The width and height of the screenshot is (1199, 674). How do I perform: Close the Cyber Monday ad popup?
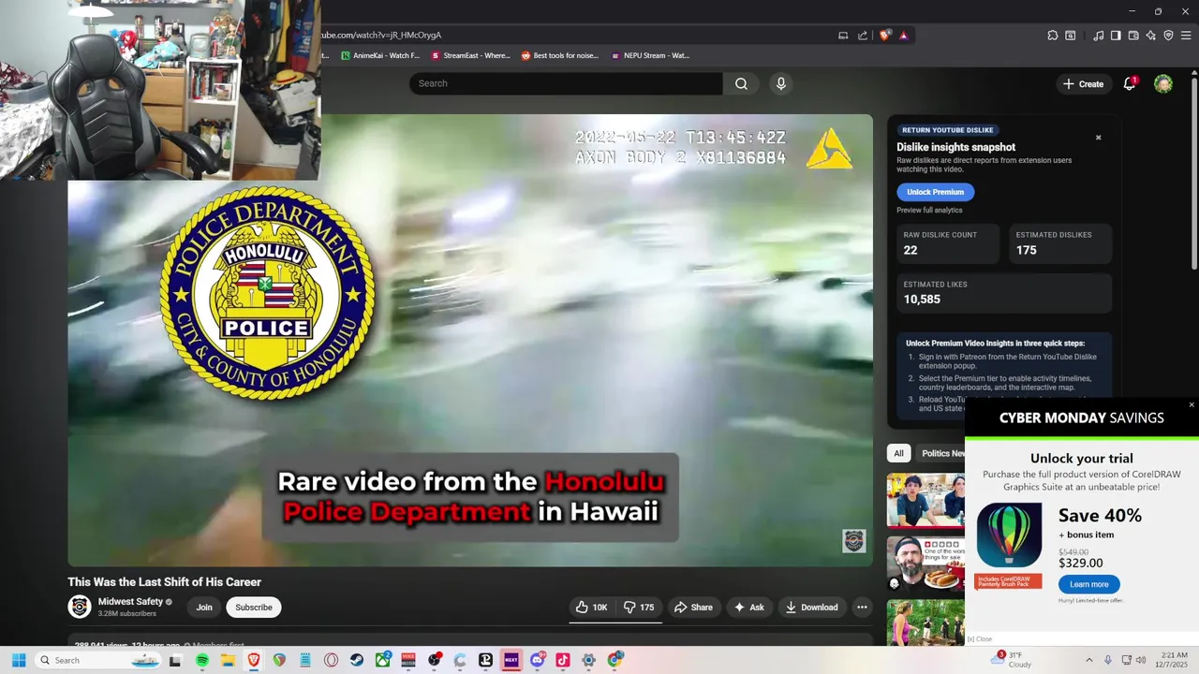(x=1192, y=405)
